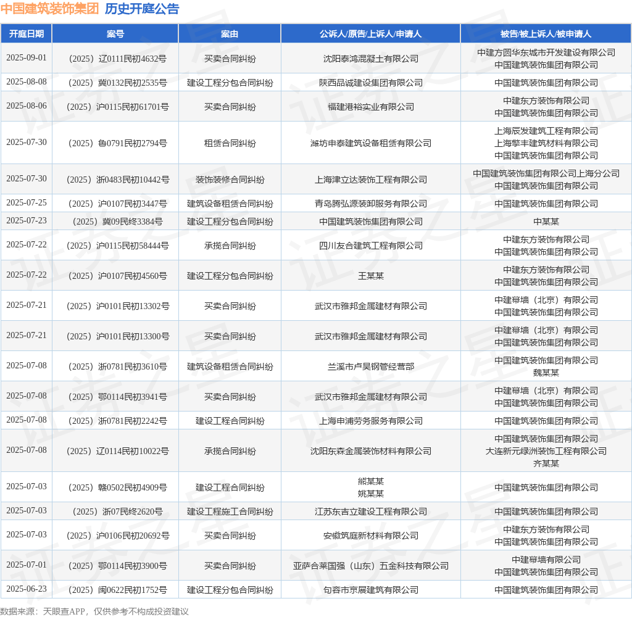Click plaintiff 亚萨合莱国强（山东）五金科技有限公司
The height and width of the screenshot is (617, 632).
pos(371,566)
